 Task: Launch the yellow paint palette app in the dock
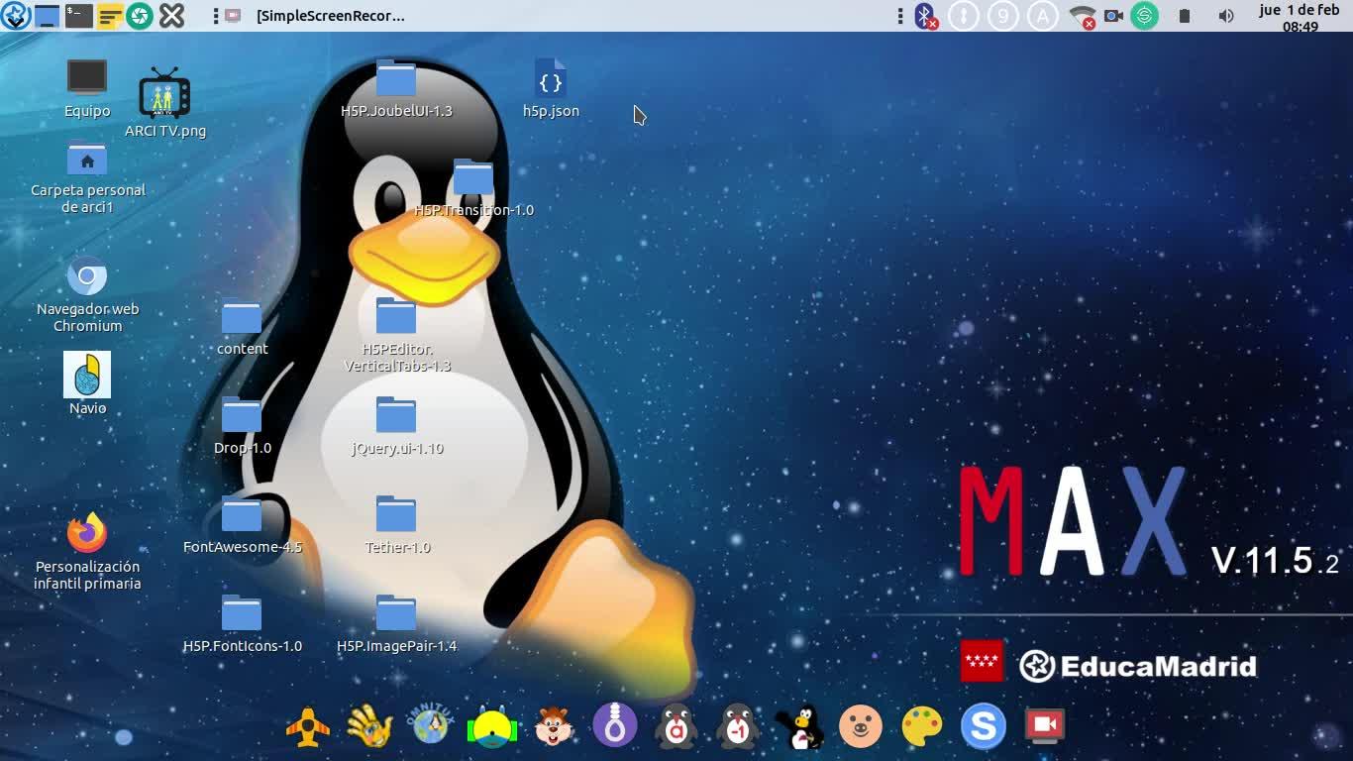922,726
